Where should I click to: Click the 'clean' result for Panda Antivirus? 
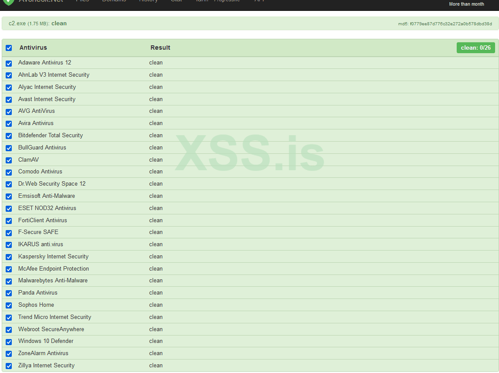[156, 292]
